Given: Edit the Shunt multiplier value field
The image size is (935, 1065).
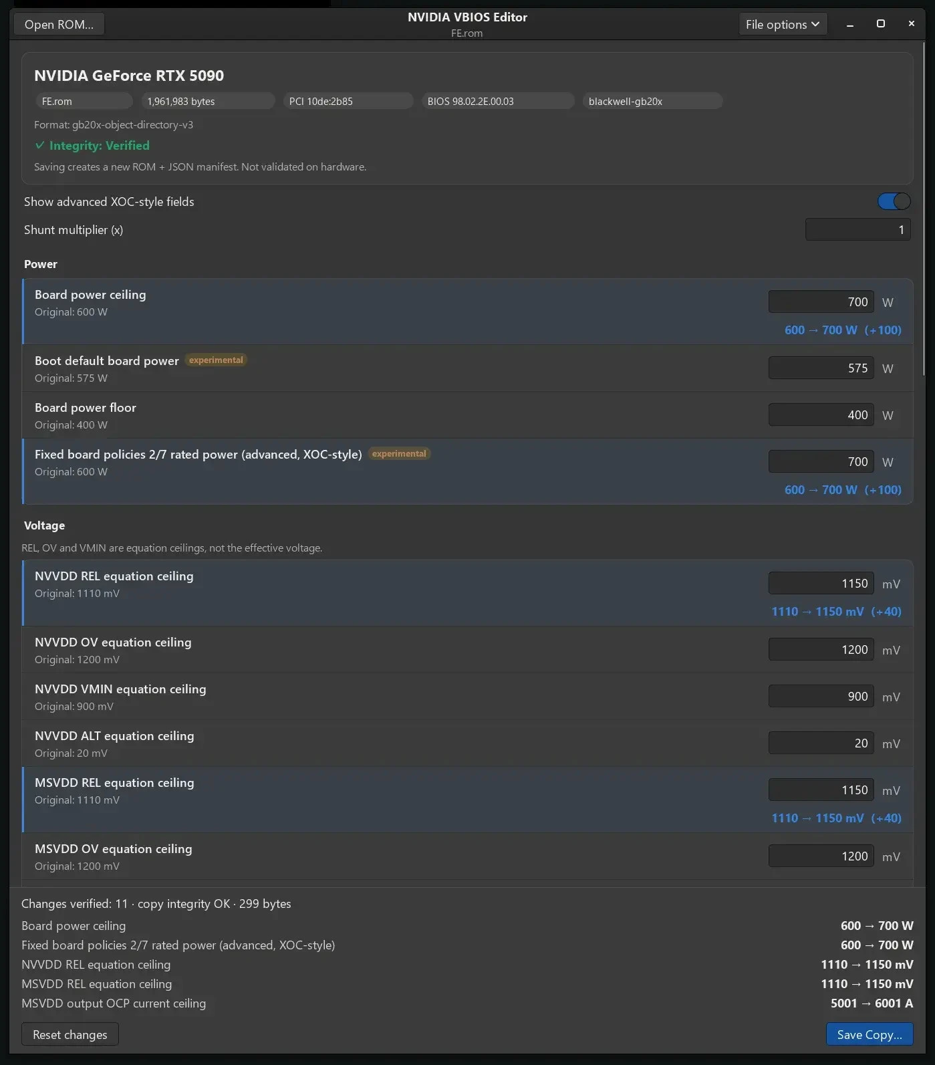Looking at the screenshot, I should [x=857, y=230].
